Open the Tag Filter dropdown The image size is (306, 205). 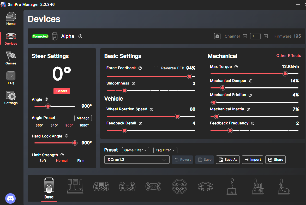click(x=165, y=150)
